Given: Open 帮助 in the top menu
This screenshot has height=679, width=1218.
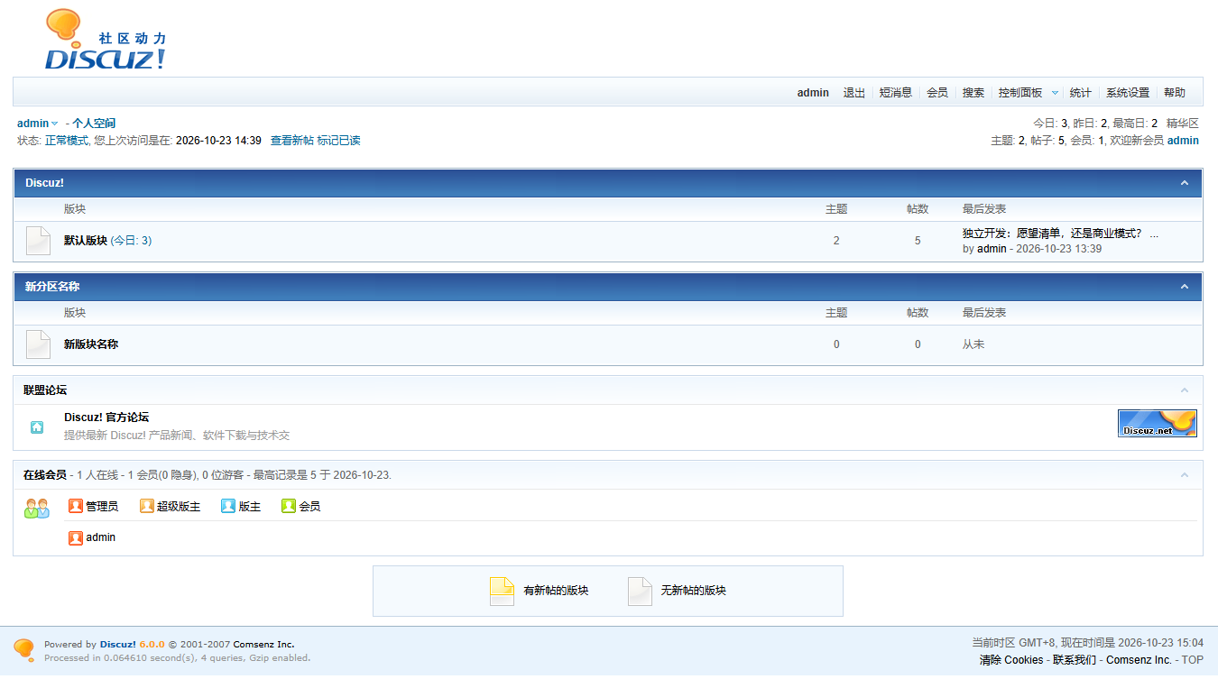Looking at the screenshot, I should (x=1175, y=93).
